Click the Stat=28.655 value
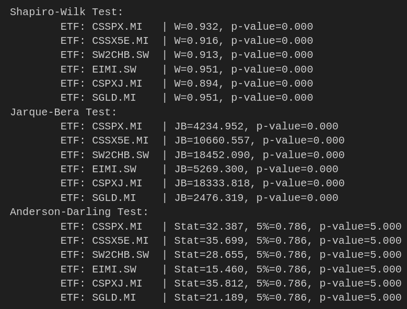 point(208,255)
